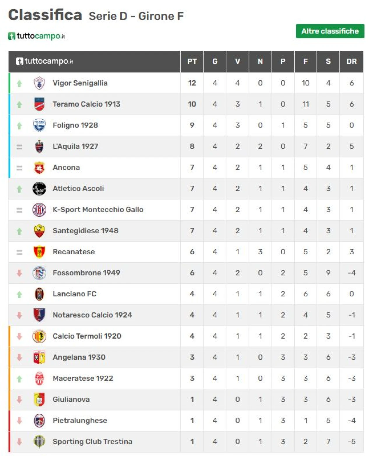Click the Ancona team crest
Viewport: 373px width, 456px height.
[39, 167]
